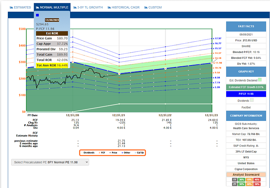The image size is (270, 188).
Task: Select the 2Y scorecard badge
Action: tap(234, 184)
